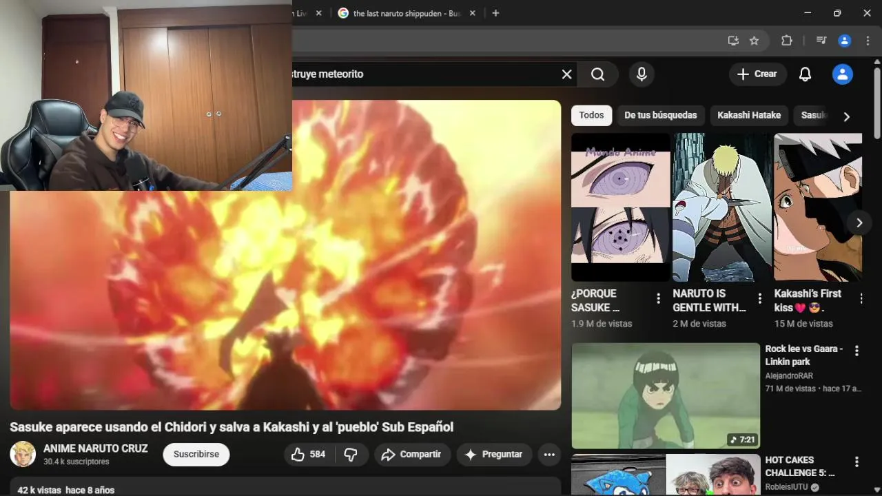The image size is (882, 496).
Task: Open YouTube notifications bell
Action: (x=805, y=74)
